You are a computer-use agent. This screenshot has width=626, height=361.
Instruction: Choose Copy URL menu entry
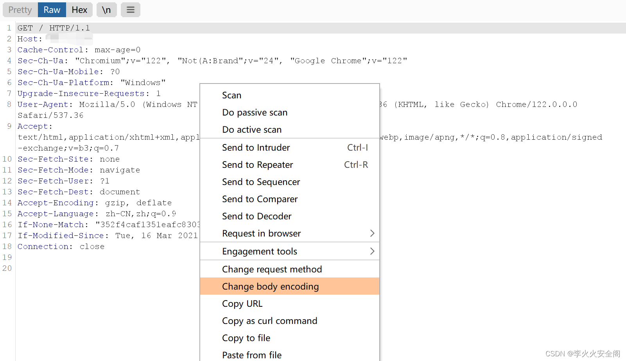tap(290, 304)
